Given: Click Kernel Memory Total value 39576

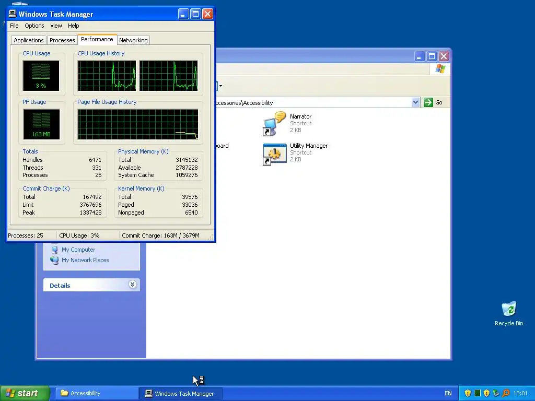Looking at the screenshot, I should coord(190,197).
